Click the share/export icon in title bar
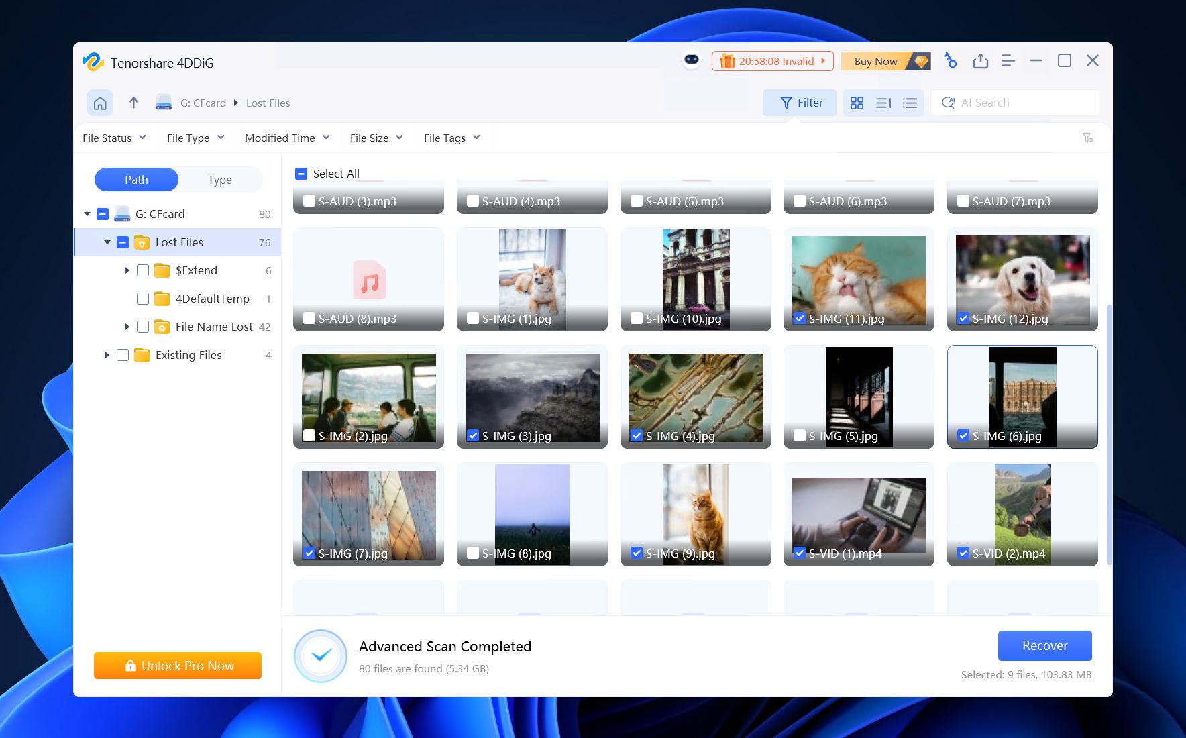Viewport: 1186px width, 738px height. [980, 61]
